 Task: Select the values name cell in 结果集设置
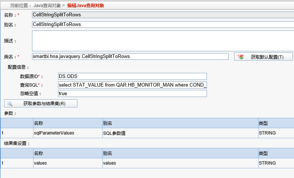coord(68,163)
